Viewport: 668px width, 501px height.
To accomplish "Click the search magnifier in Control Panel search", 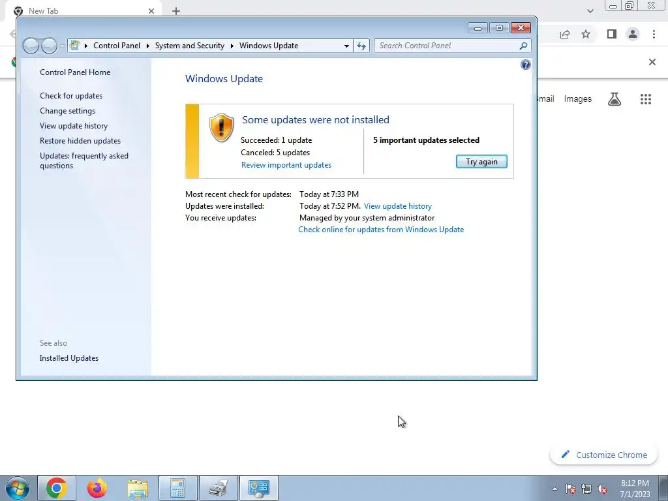I will (x=524, y=46).
